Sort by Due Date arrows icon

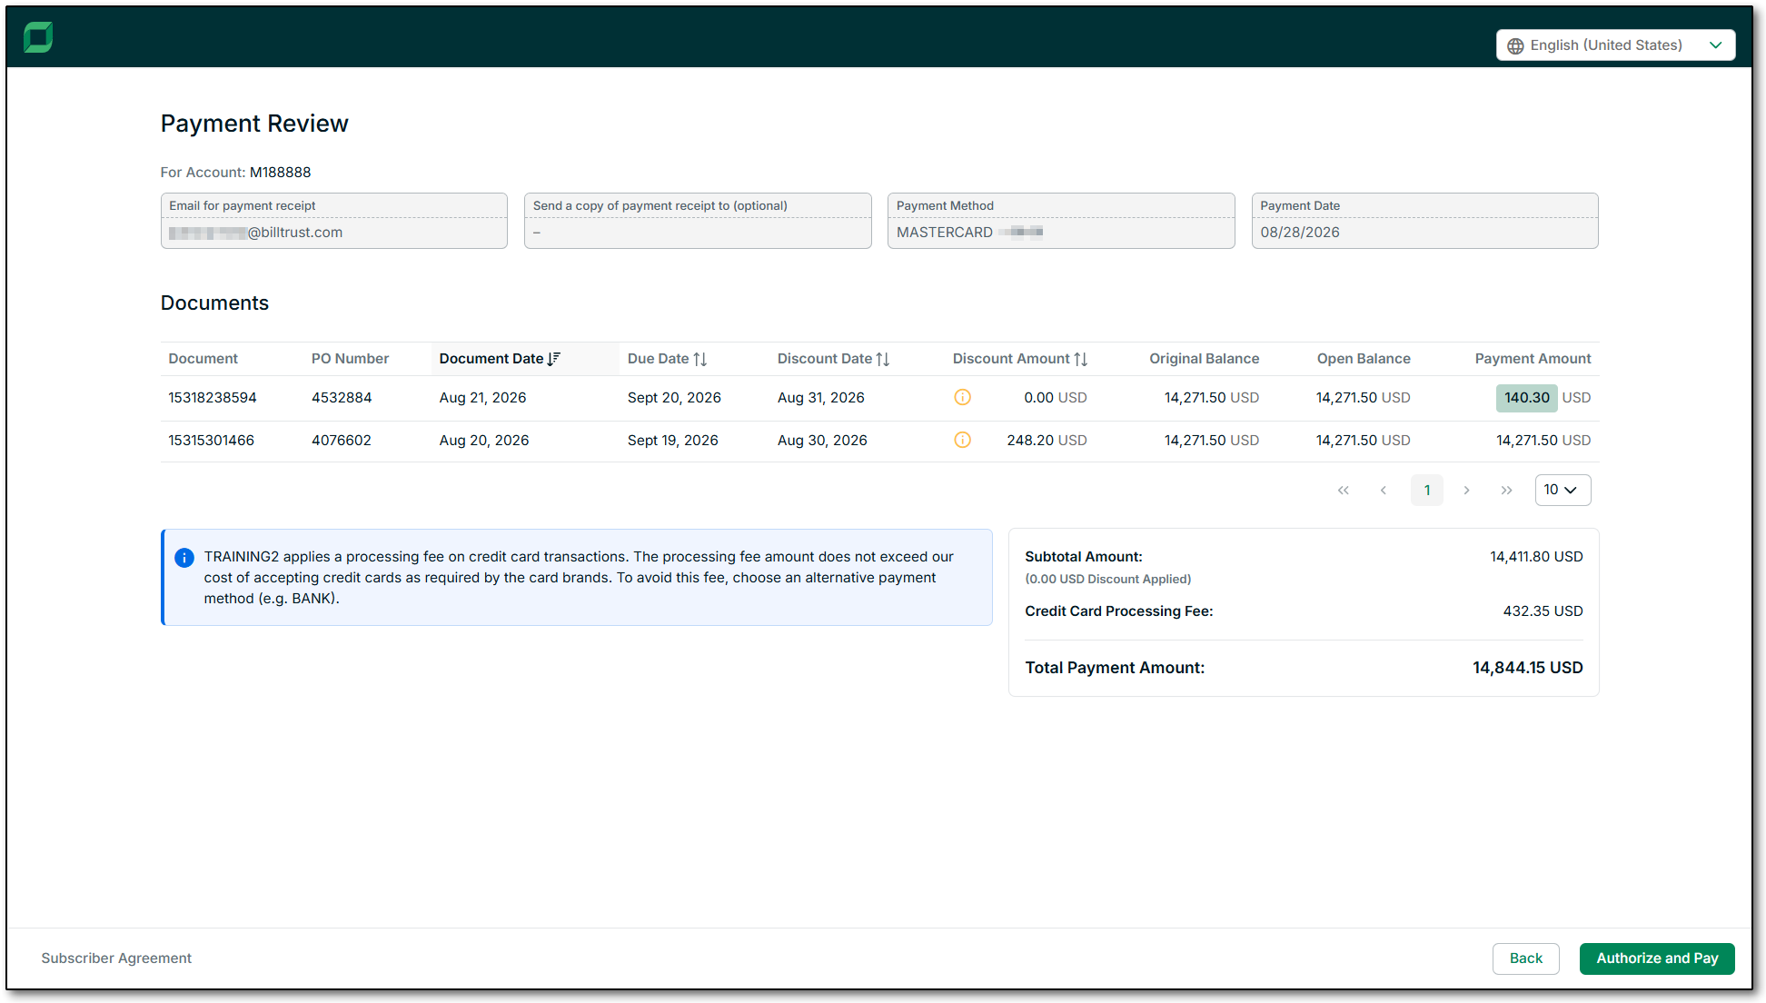(699, 359)
